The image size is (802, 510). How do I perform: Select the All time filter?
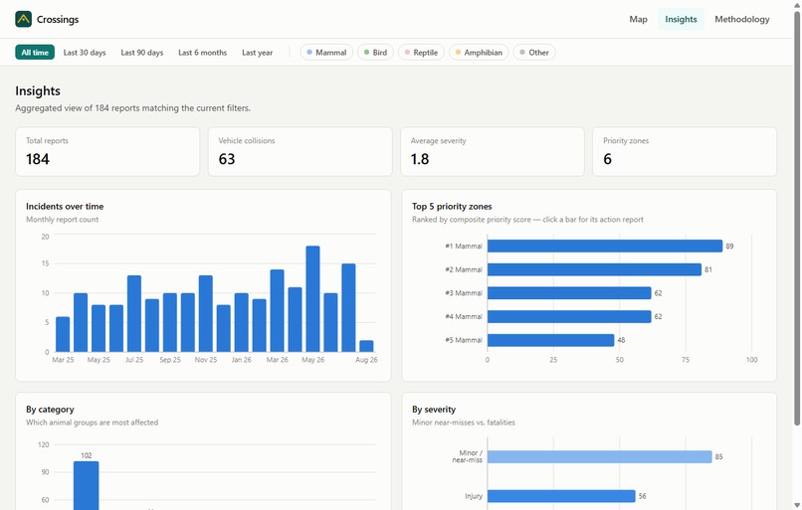pos(35,52)
